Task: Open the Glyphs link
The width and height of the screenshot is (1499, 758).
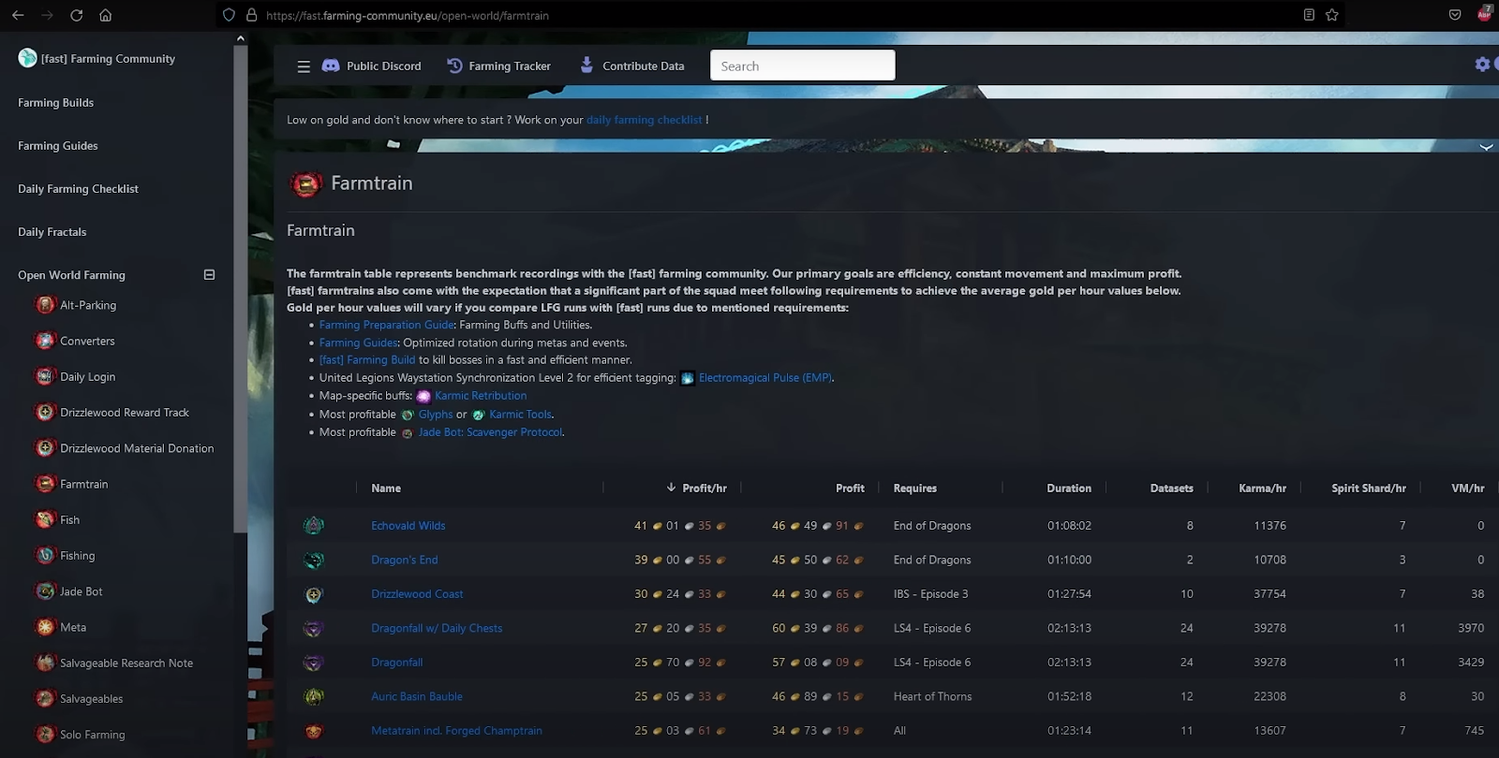Action: point(436,415)
